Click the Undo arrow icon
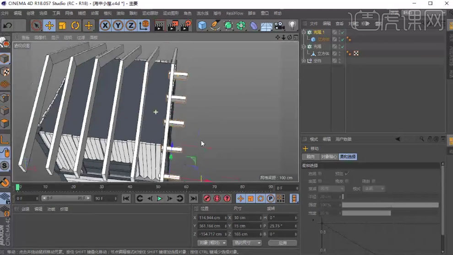This screenshot has width=453, height=255. pyautogui.click(x=8, y=26)
